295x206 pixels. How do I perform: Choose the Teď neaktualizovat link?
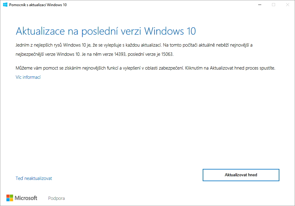(x=34, y=178)
